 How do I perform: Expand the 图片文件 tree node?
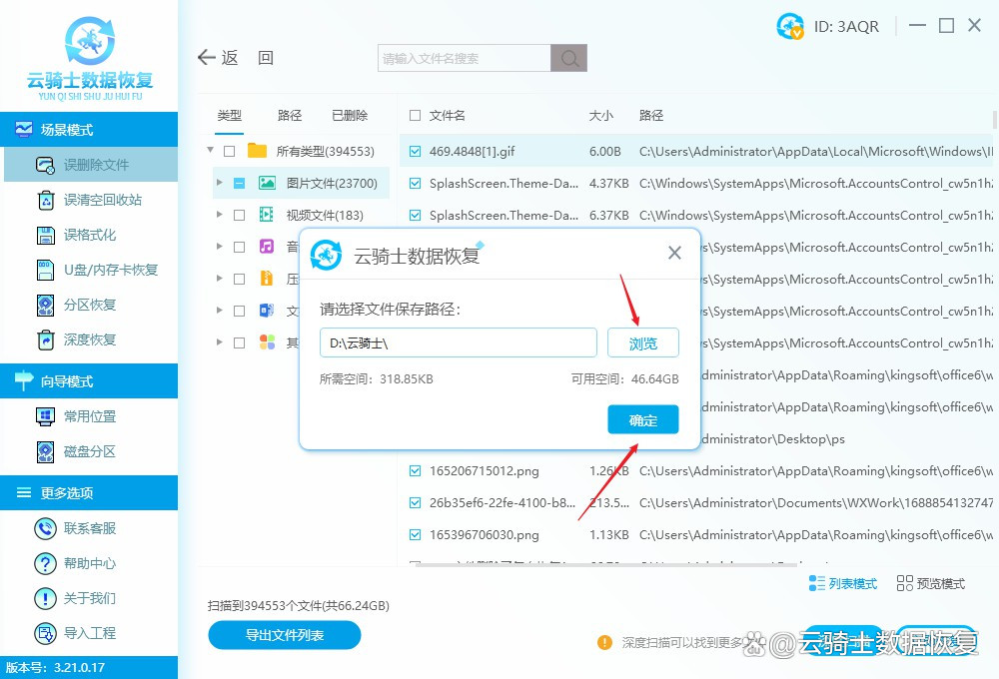(222, 182)
